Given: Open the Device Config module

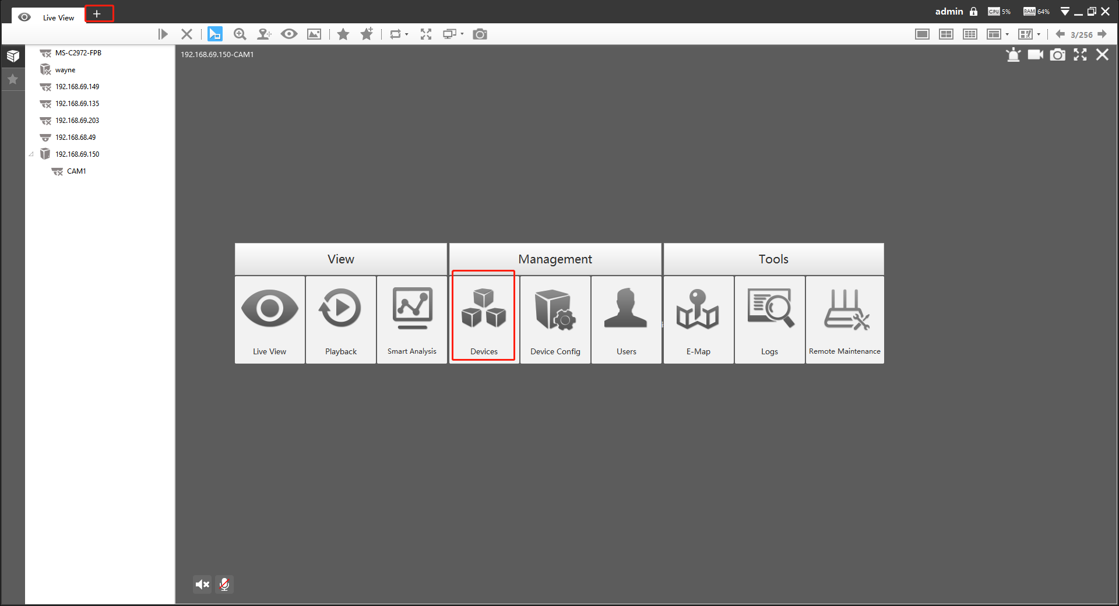Looking at the screenshot, I should 555,319.
